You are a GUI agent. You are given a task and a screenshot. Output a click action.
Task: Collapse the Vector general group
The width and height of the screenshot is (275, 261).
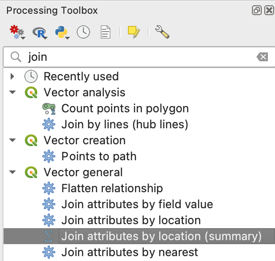pos(12,172)
